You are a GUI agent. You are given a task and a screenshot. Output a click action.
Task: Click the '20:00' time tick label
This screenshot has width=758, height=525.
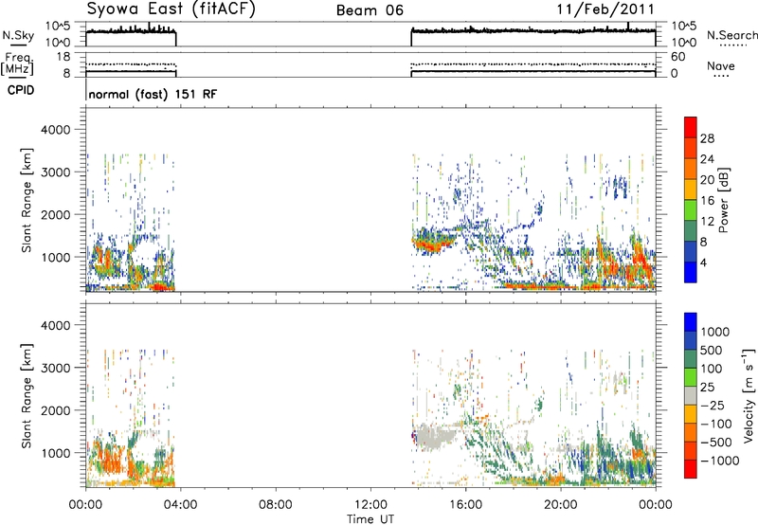point(561,505)
